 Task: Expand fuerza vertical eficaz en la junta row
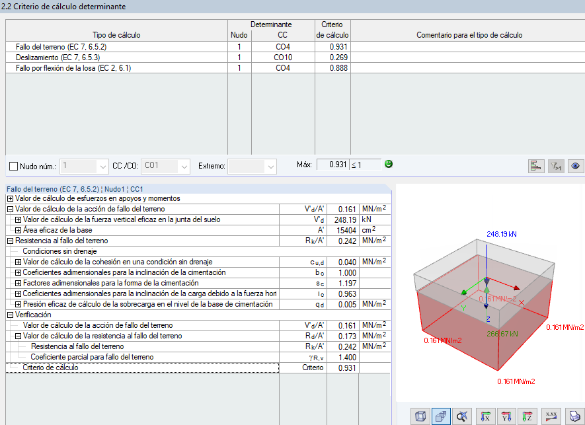tap(18, 220)
